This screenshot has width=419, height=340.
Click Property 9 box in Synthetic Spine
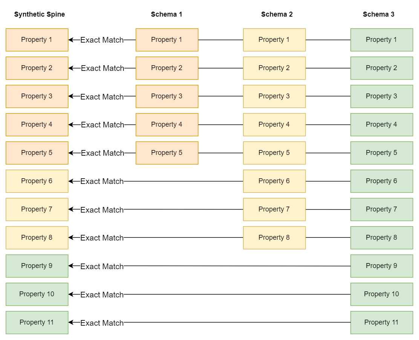tap(37, 266)
